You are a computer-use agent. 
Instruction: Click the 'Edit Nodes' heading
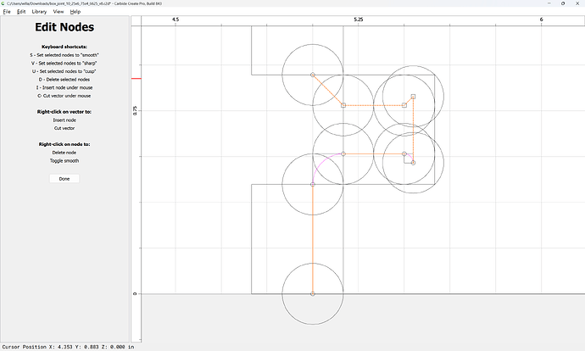(64, 27)
